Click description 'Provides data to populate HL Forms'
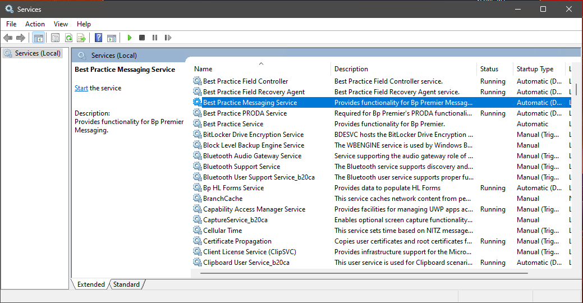This screenshot has height=303, width=583. [387, 188]
